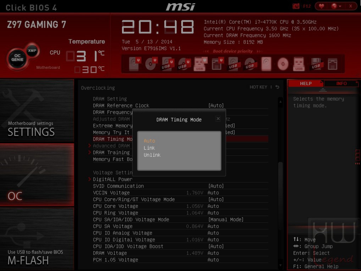361x271 pixels.
Task: Click the CPU IO Digital Voltage Auto field
Action: pos(213,239)
